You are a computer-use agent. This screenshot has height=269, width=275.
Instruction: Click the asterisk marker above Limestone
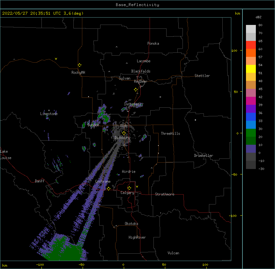pos(49,111)
